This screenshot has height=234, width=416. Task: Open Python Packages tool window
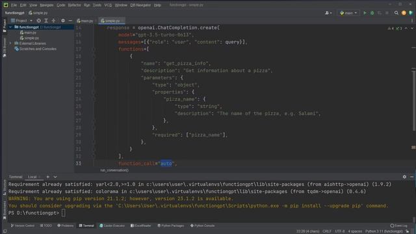(170, 226)
